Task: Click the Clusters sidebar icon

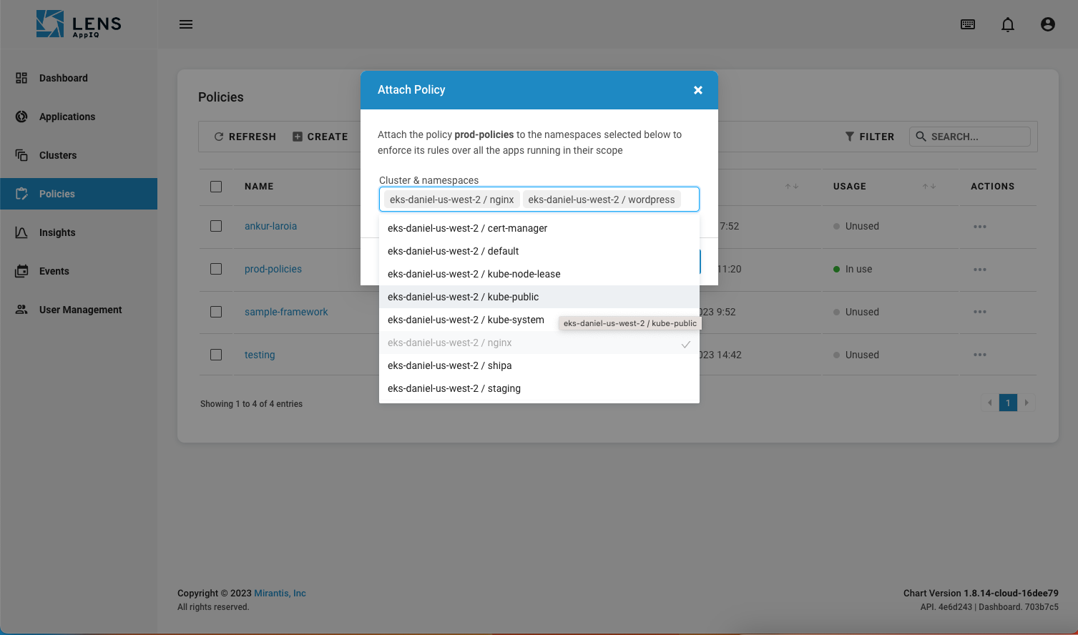Action: pos(21,155)
